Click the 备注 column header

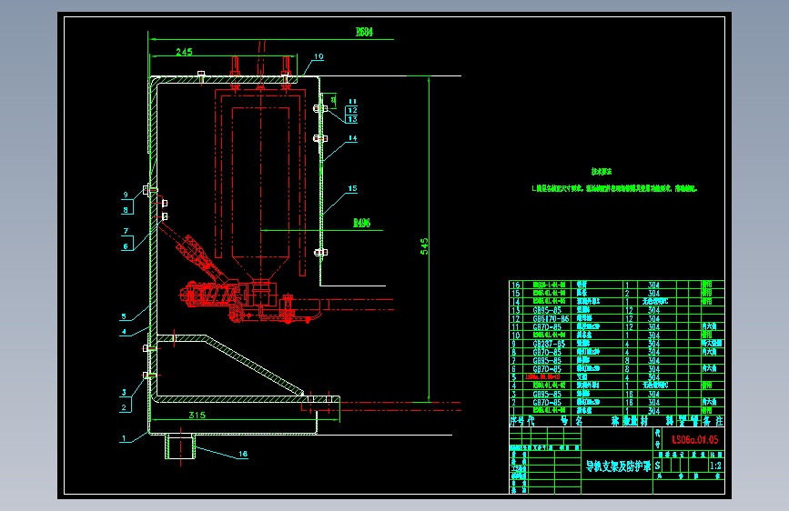tap(713, 421)
